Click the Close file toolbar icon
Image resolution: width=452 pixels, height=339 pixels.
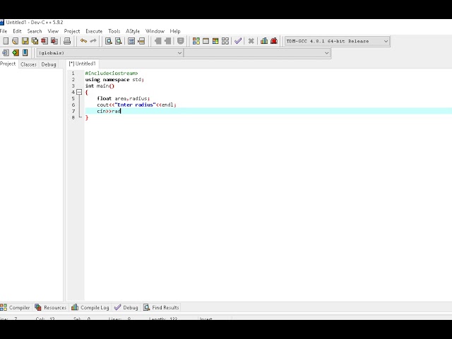click(x=44, y=41)
